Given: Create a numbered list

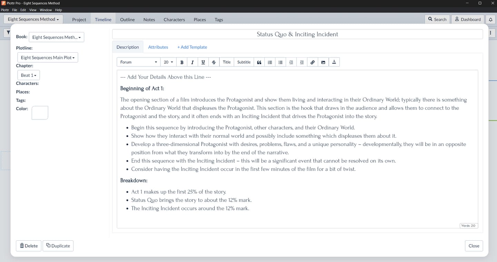Looking at the screenshot, I should point(270,62).
